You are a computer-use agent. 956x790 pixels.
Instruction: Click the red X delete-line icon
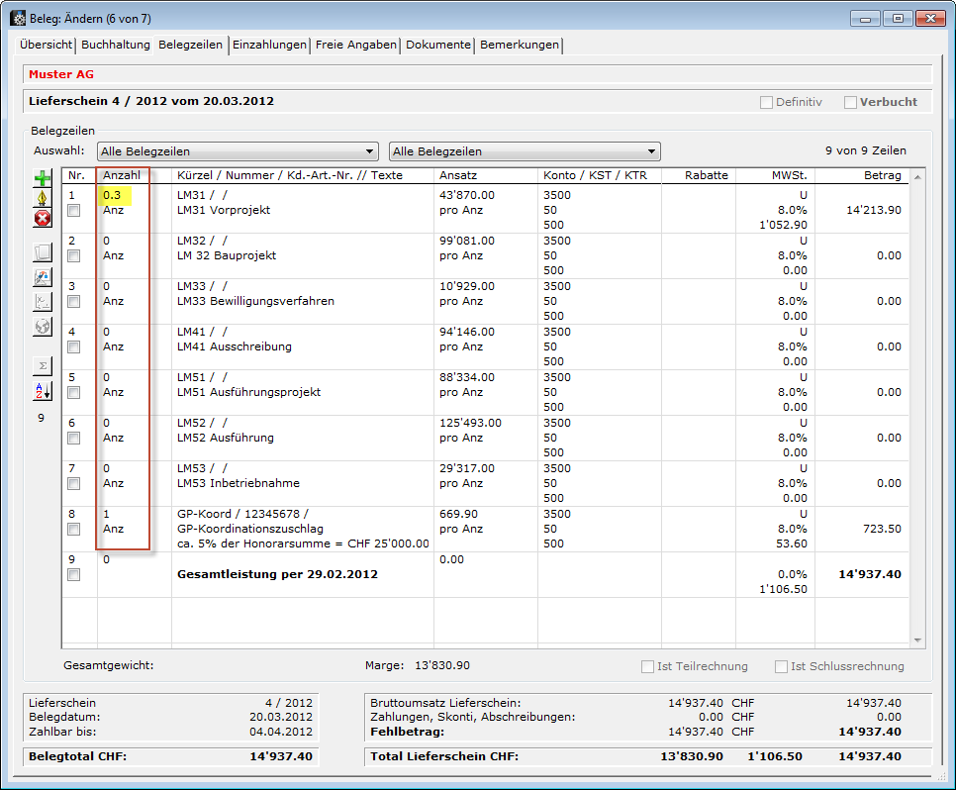(43, 219)
